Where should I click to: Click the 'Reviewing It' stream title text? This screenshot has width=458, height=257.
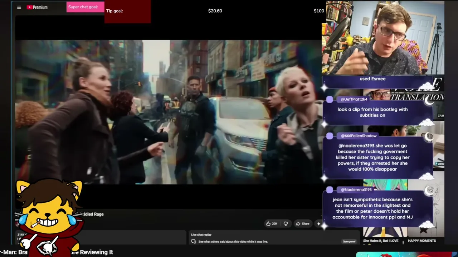click(x=96, y=252)
